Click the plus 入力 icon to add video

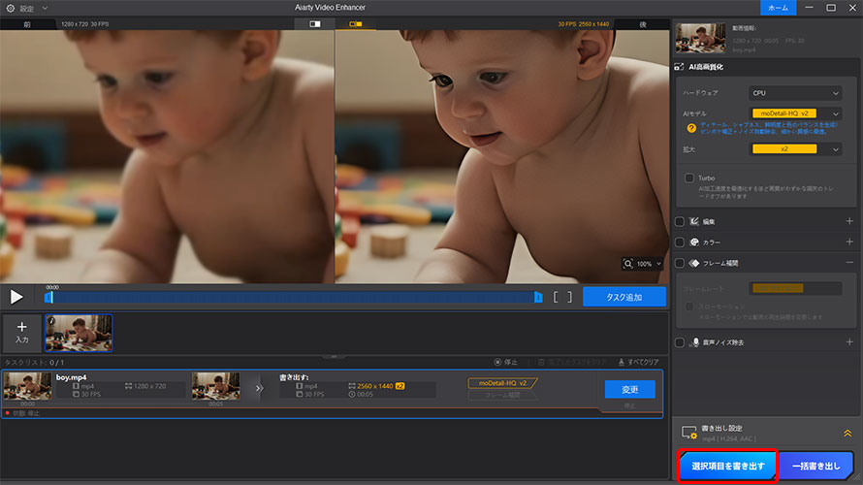pos(21,332)
